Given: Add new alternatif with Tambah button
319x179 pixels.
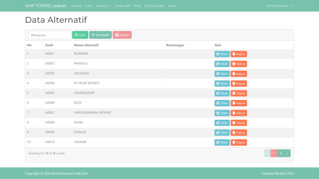Looking at the screenshot, I should [x=100, y=35].
